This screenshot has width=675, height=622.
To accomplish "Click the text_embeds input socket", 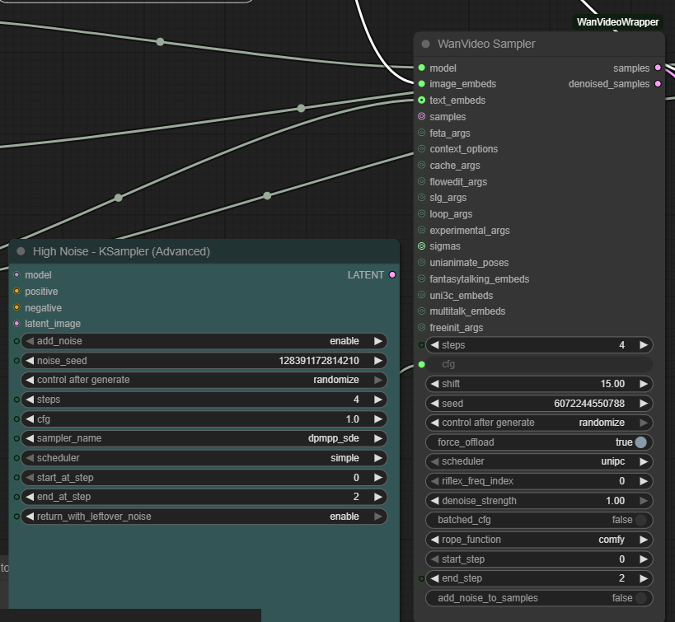I will click(x=421, y=100).
